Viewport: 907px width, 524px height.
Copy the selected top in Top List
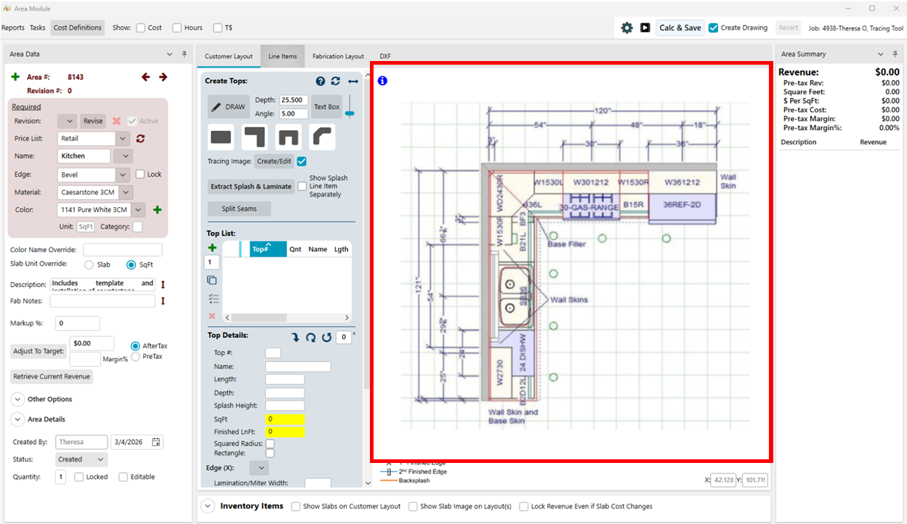tap(212, 280)
